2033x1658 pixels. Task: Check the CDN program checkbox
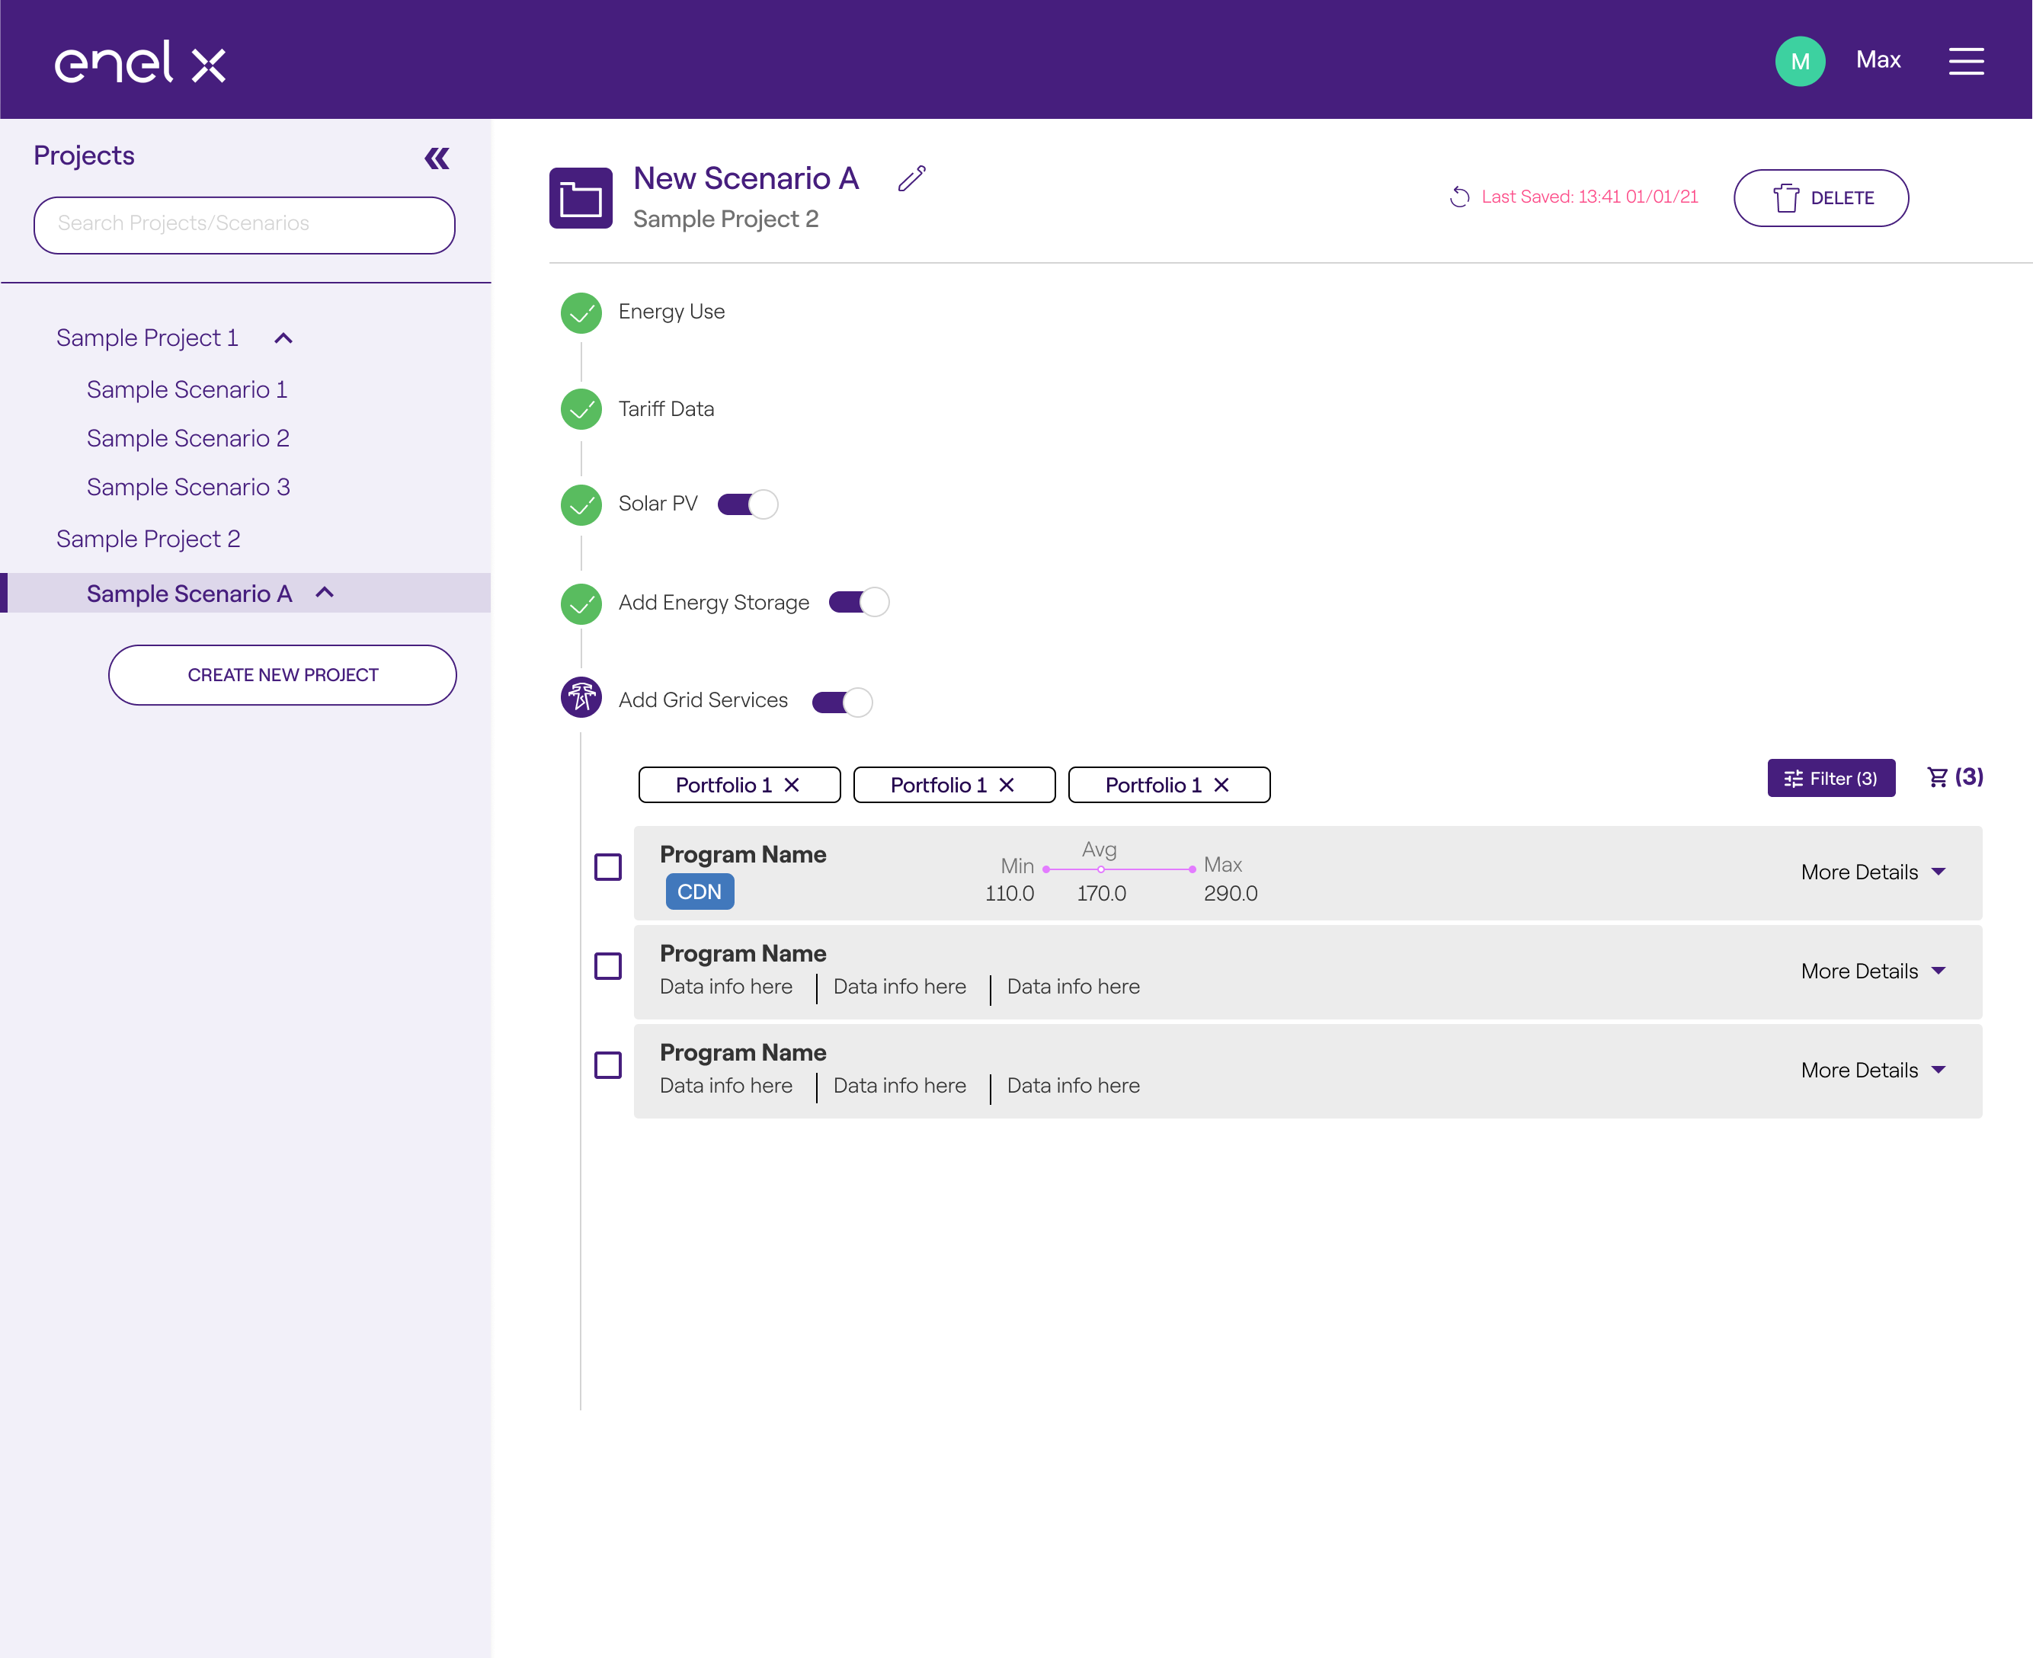point(608,867)
